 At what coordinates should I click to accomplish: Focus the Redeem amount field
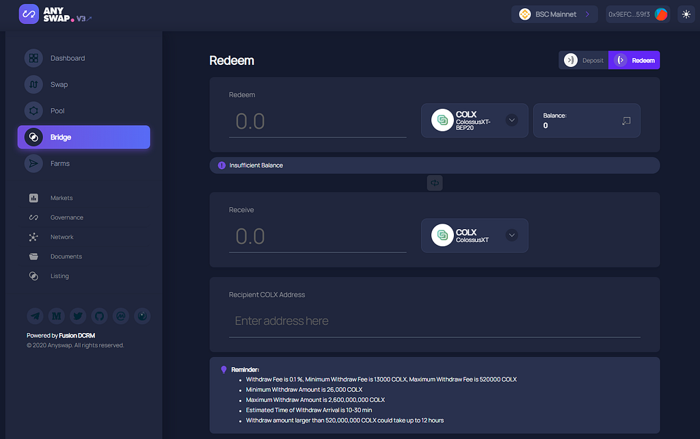(x=317, y=122)
